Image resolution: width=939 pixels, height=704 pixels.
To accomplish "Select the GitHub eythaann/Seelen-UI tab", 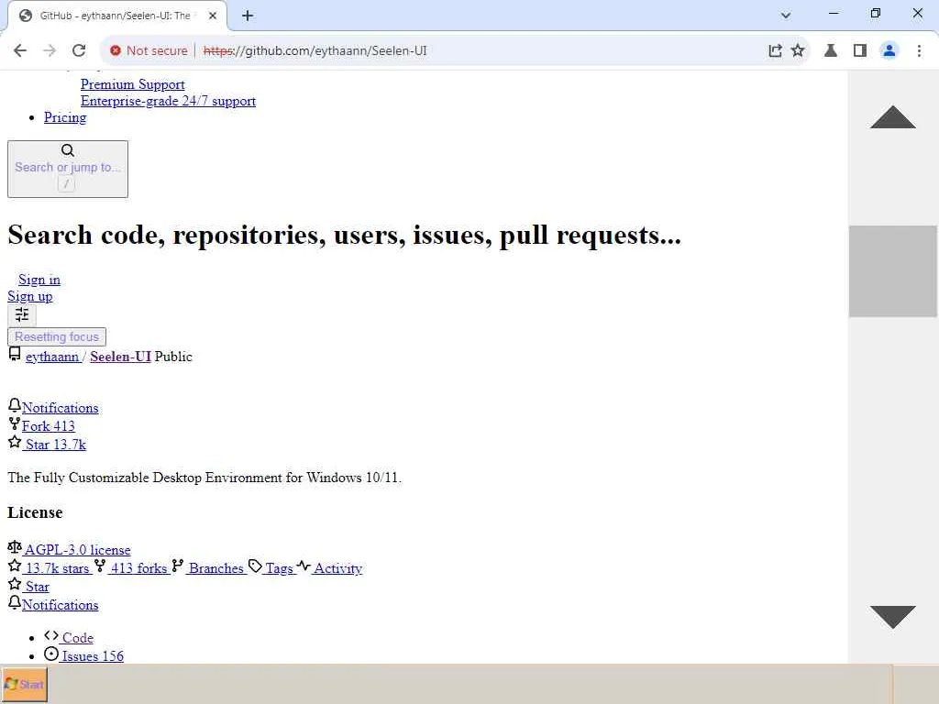I will pos(116,16).
